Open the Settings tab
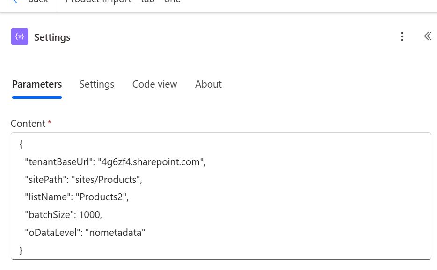 [x=97, y=84]
